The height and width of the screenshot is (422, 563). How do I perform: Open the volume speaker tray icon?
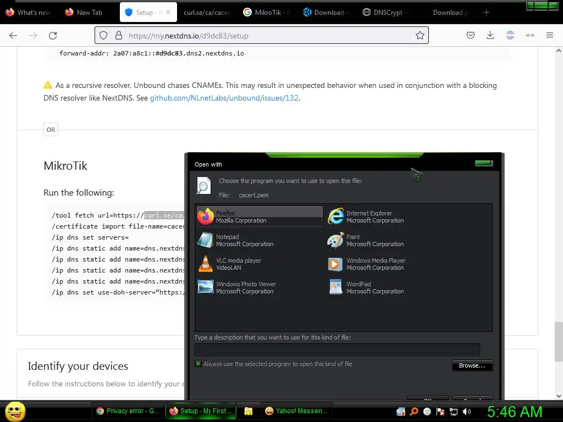point(467,412)
